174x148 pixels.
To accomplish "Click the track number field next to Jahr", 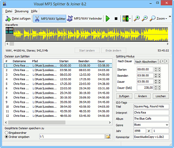I will (x=160, y=131).
